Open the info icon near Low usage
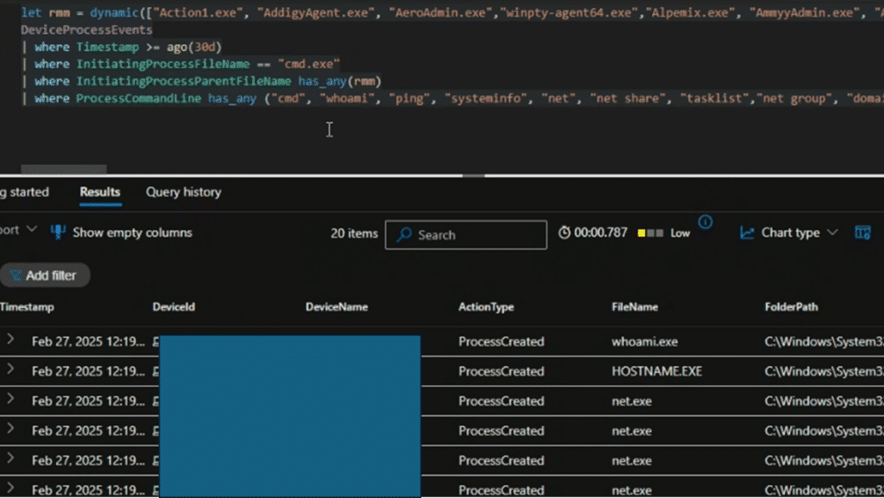The image size is (884, 498). pyautogui.click(x=705, y=222)
